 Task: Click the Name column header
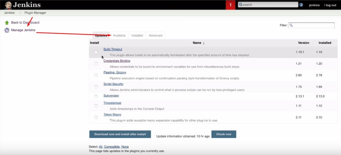pos(197,43)
